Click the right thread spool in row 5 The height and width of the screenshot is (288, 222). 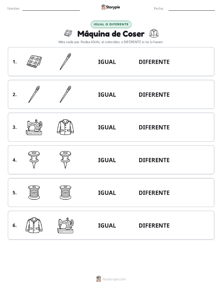(65, 193)
